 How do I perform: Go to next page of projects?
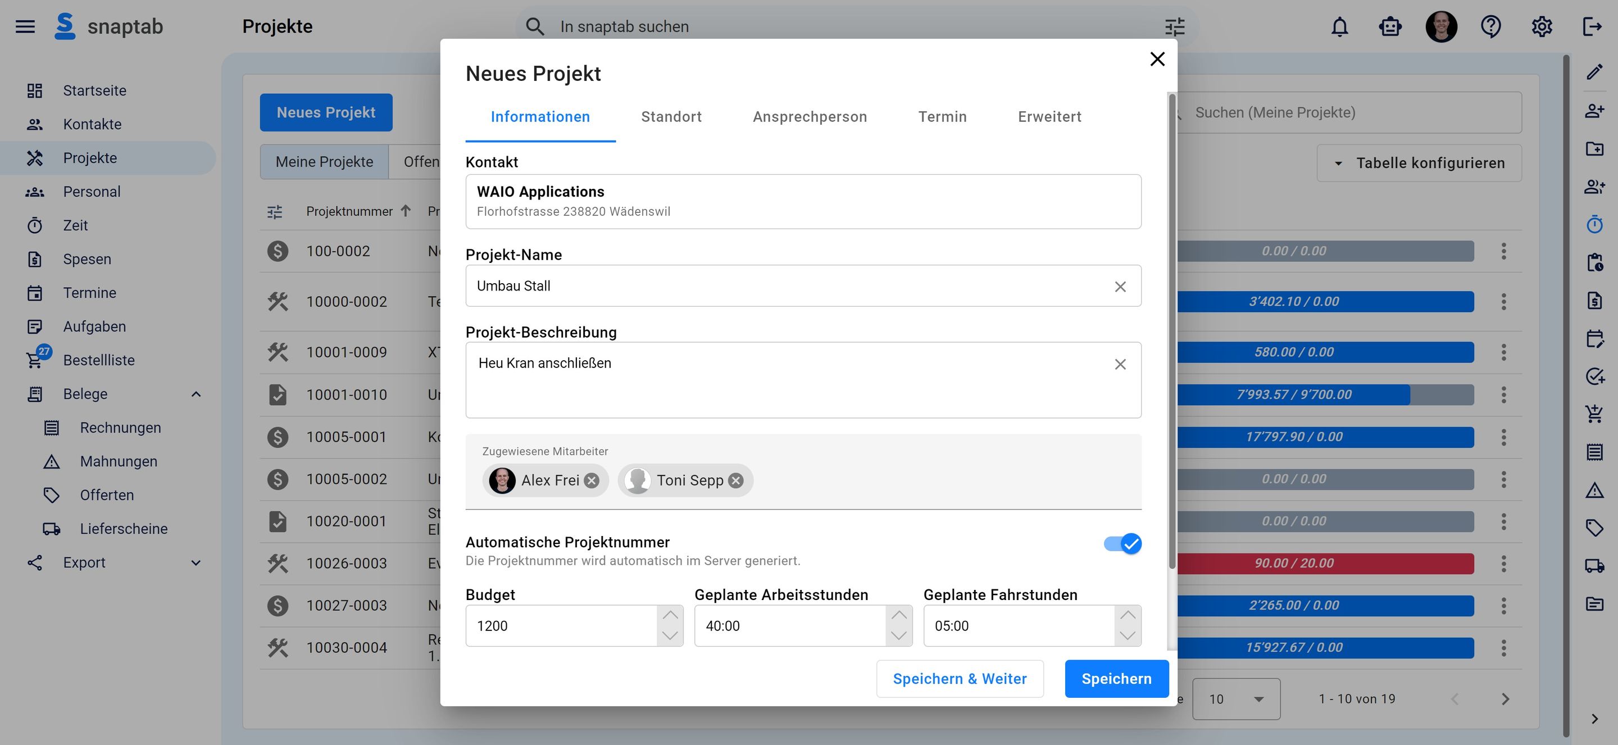1505,699
